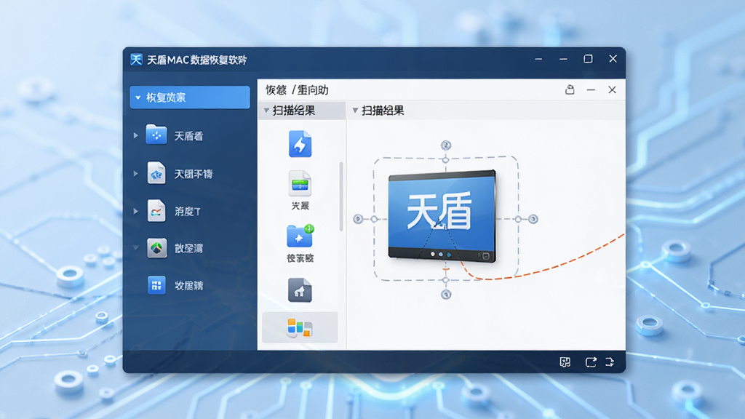The width and height of the screenshot is (745, 419).
Task: Click the numbered circle left of the dashed frame
Action: [x=358, y=219]
